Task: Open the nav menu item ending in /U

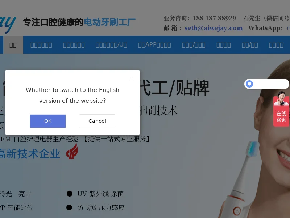Action: (111, 45)
